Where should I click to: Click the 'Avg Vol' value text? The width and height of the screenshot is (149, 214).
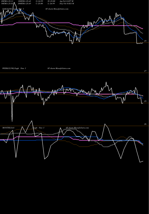click(66, 1)
